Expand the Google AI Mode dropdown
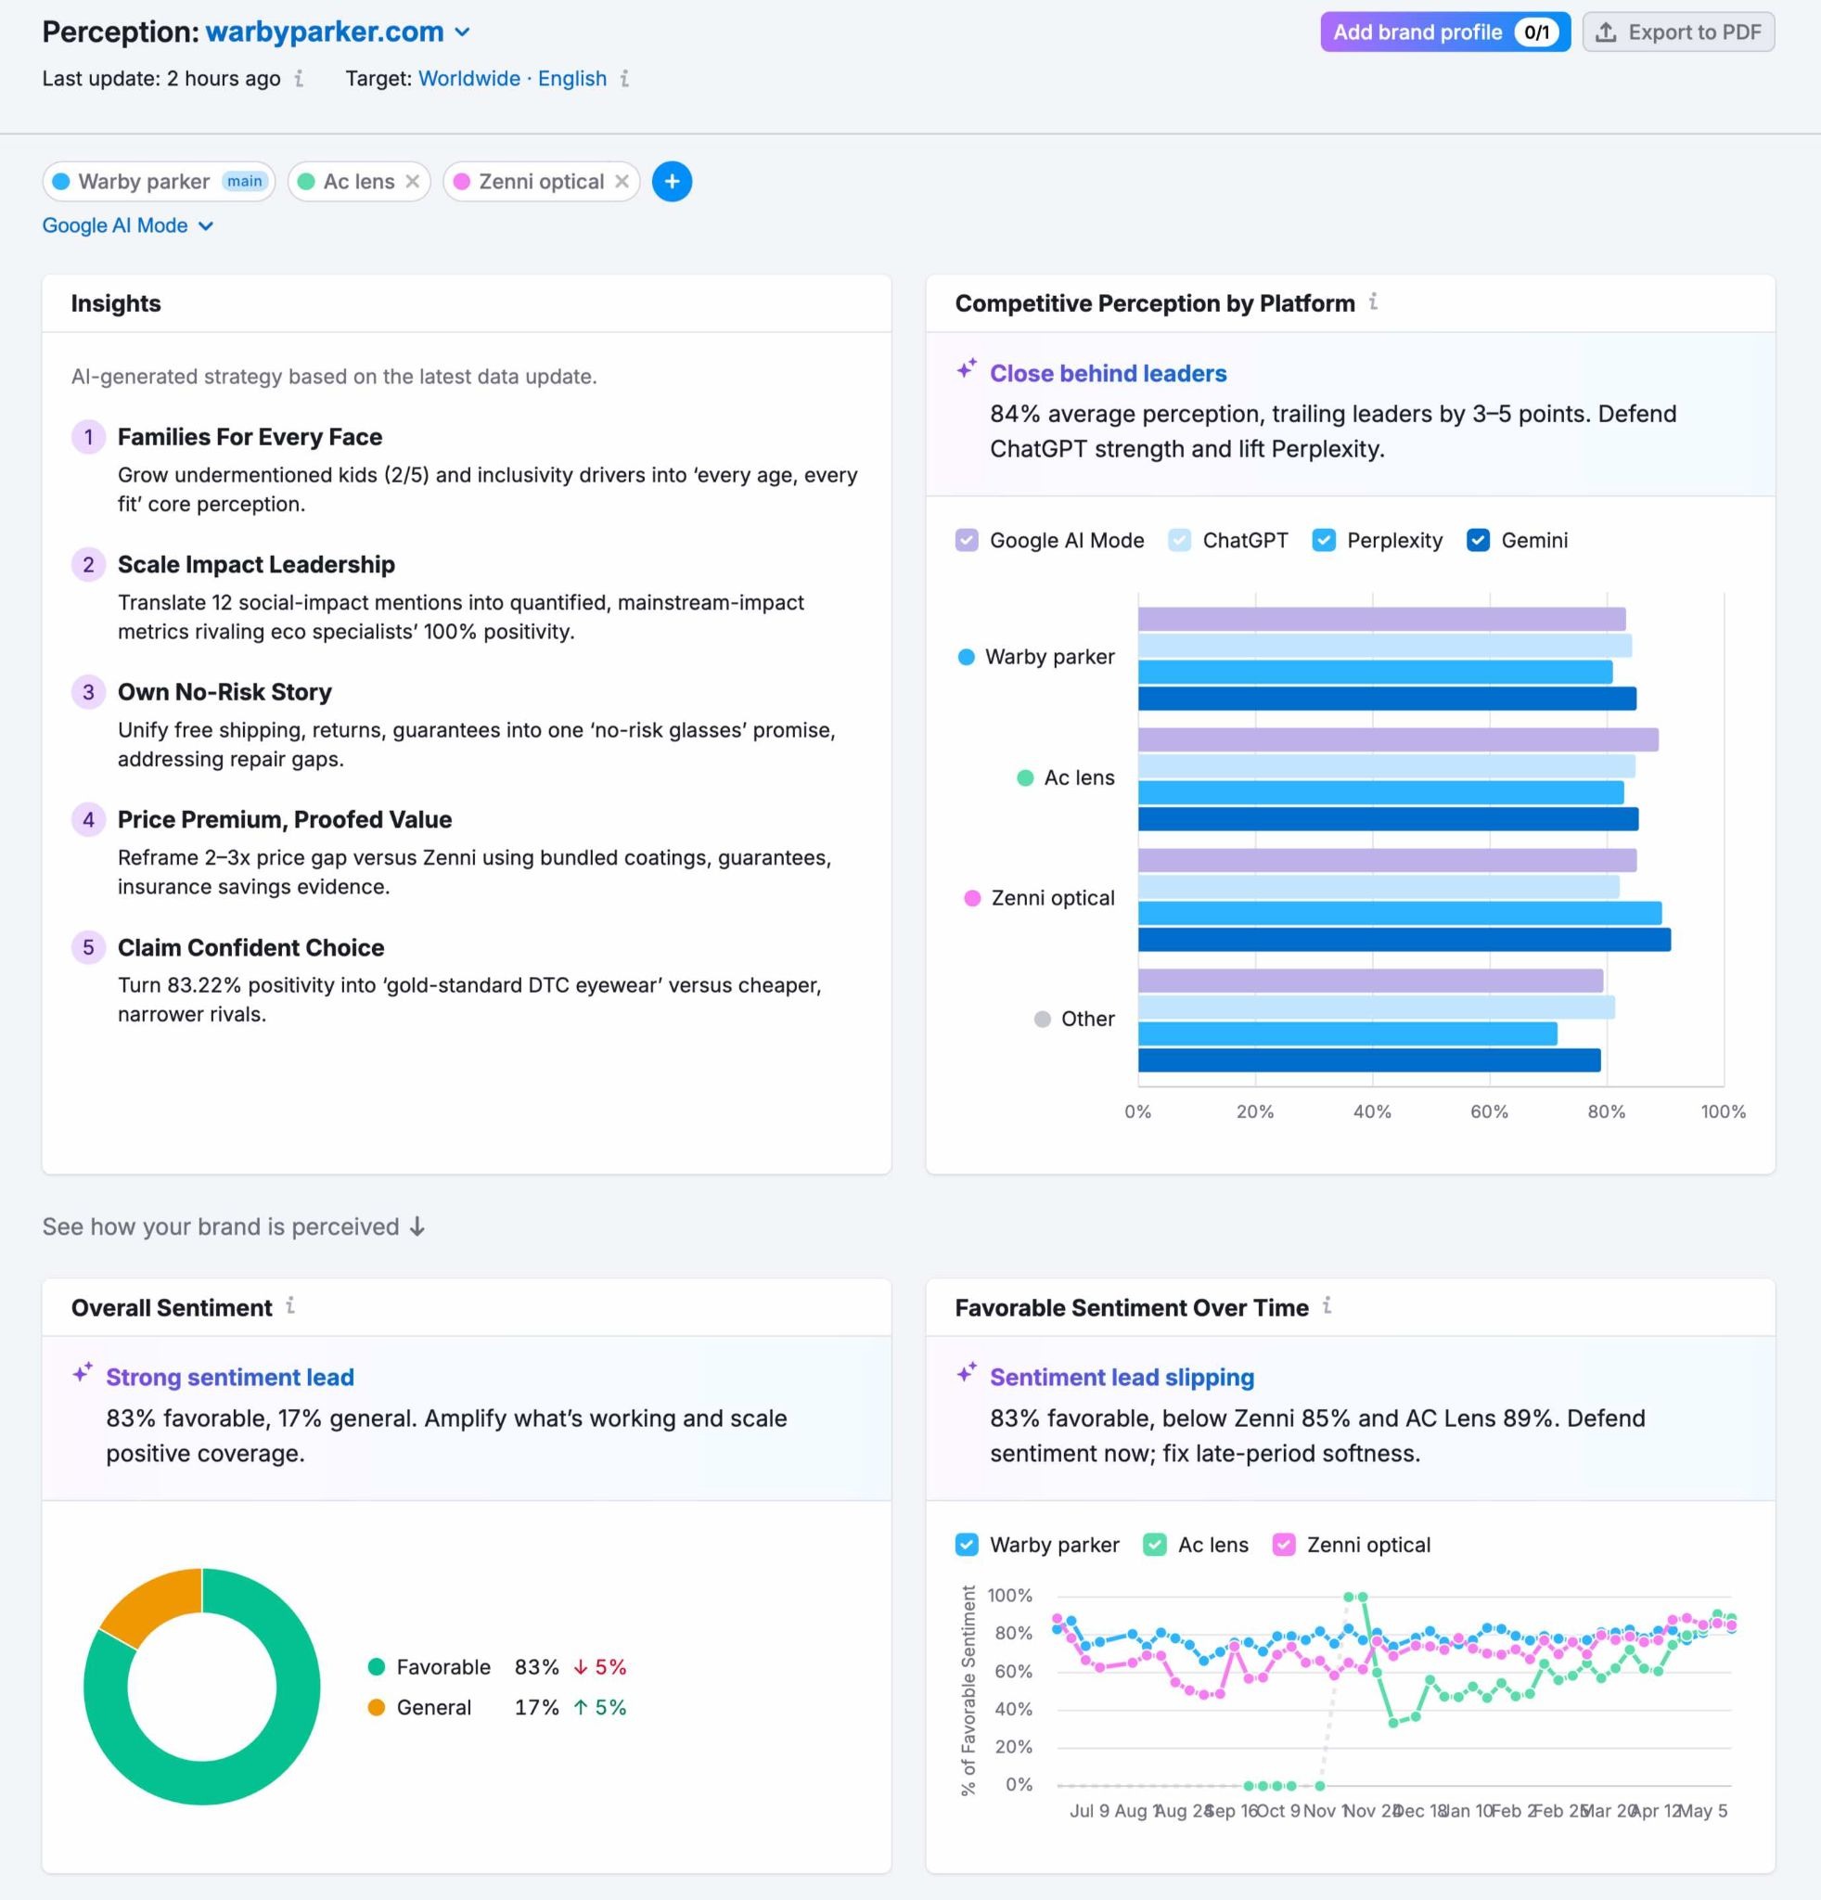The height and width of the screenshot is (1900, 1821). [x=128, y=225]
